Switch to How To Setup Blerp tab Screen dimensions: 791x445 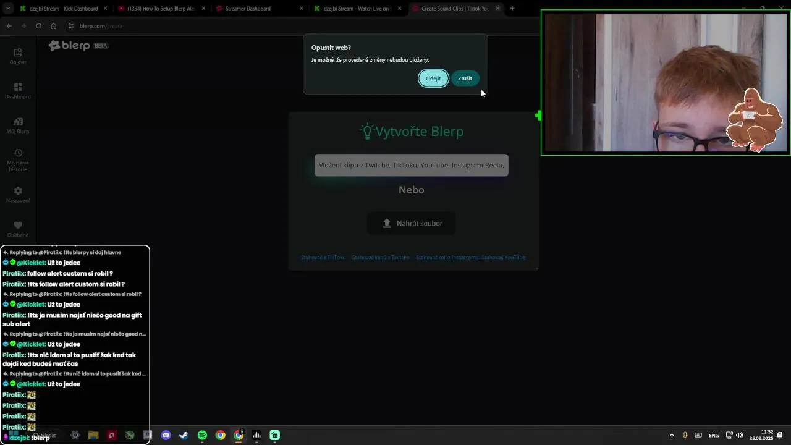161,9
